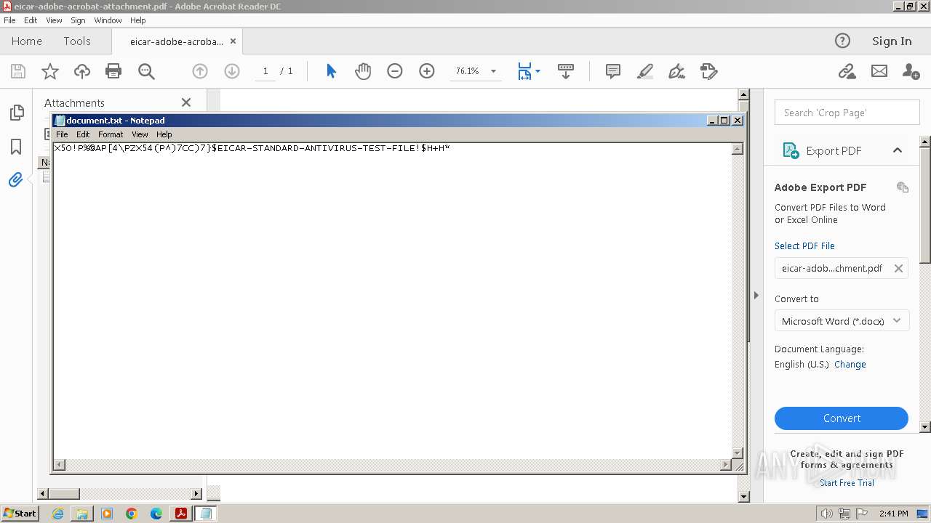
Task: Open the Draw/Sign pen tool
Action: pos(676,71)
